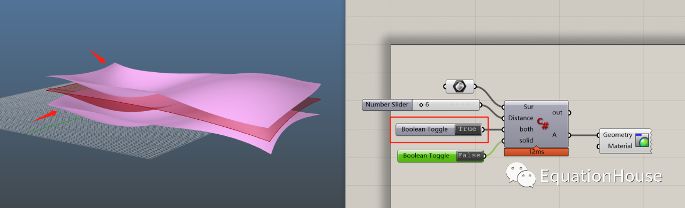Click the Distance input on C# component
This screenshot has height=208, width=685.
point(520,118)
